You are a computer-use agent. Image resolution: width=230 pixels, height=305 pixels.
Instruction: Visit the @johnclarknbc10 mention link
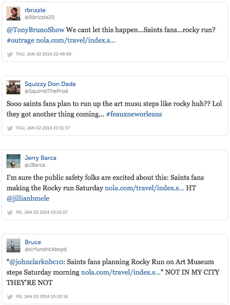[36, 262]
